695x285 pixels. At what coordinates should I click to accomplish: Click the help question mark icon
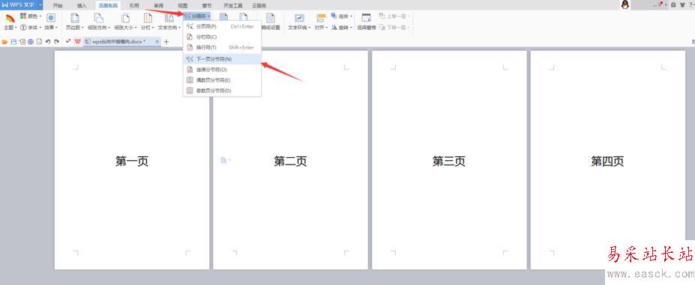pyautogui.click(x=691, y=5)
